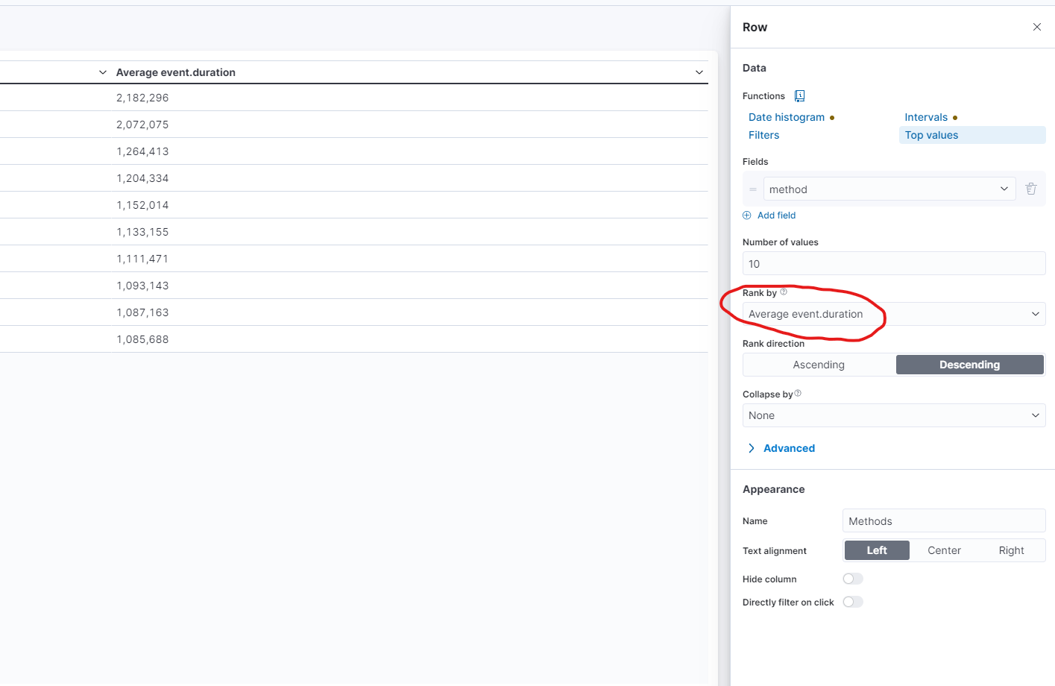The image size is (1055, 686).
Task: Click the plus icon before Add field
Action: 746,215
